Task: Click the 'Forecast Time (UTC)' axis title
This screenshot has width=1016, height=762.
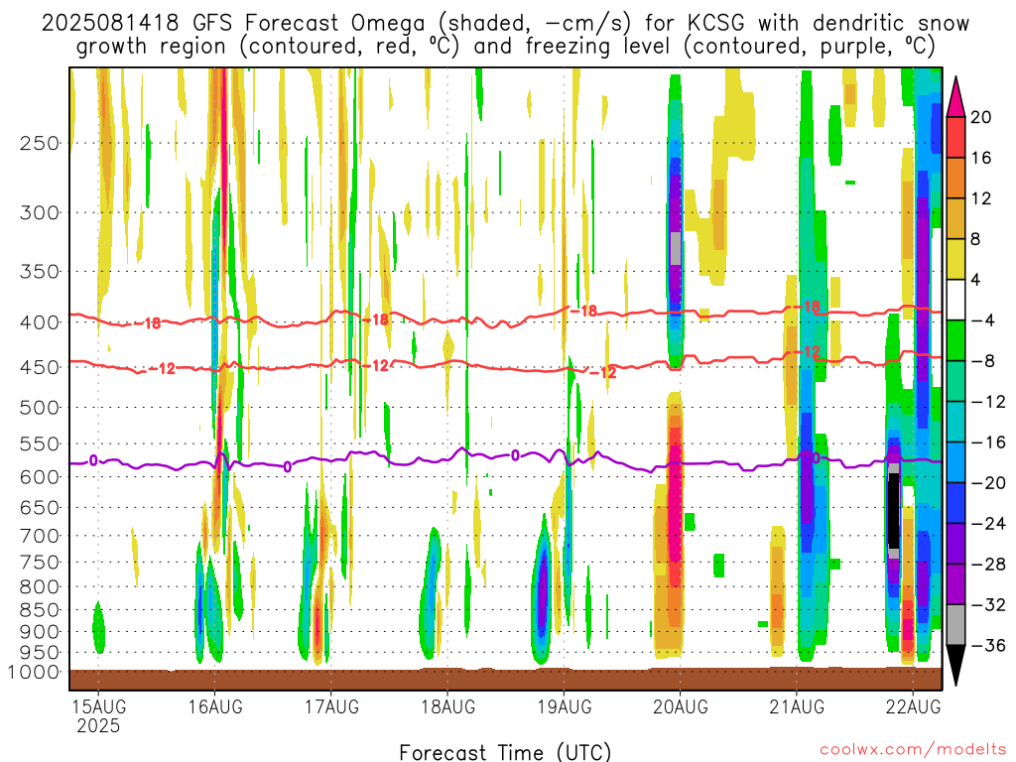Action: point(505,752)
